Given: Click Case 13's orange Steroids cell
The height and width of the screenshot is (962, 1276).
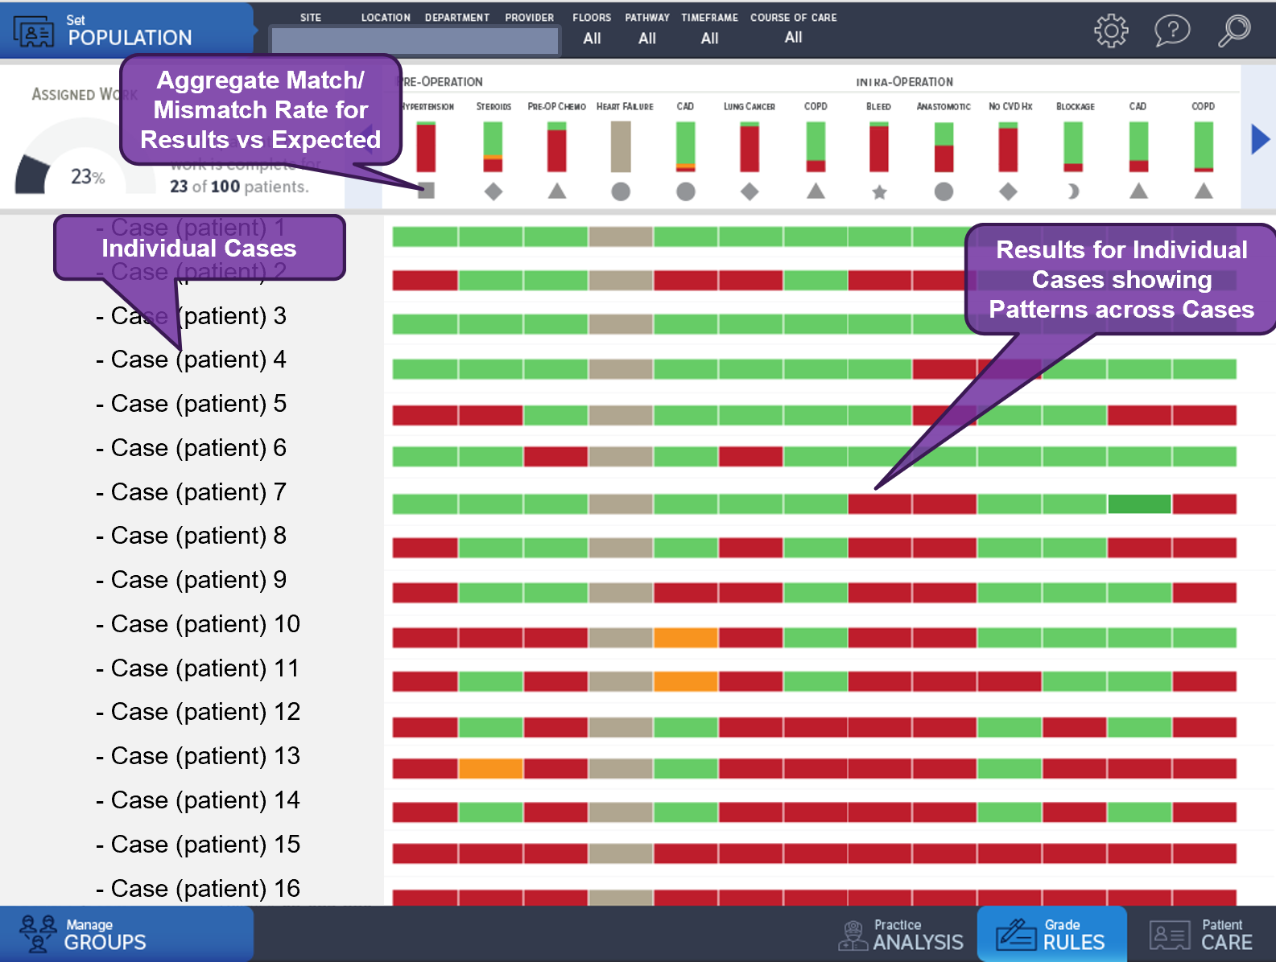Looking at the screenshot, I should tap(490, 769).
